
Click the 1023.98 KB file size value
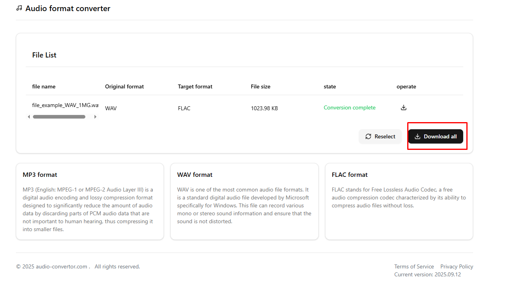[x=264, y=108]
